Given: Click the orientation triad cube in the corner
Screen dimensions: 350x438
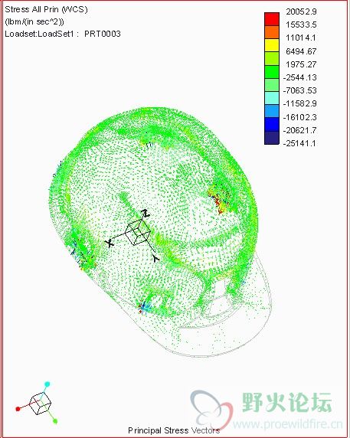Looking at the screenshot, I should click(41, 403).
